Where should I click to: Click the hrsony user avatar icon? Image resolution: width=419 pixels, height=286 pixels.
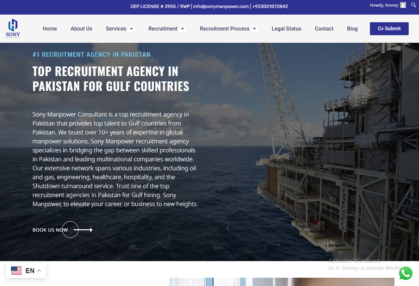(403, 5)
